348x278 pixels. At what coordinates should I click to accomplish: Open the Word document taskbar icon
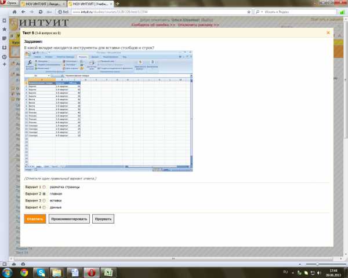point(74,272)
